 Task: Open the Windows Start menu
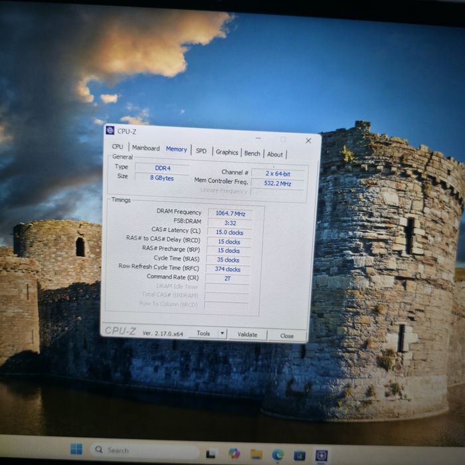[x=76, y=448]
